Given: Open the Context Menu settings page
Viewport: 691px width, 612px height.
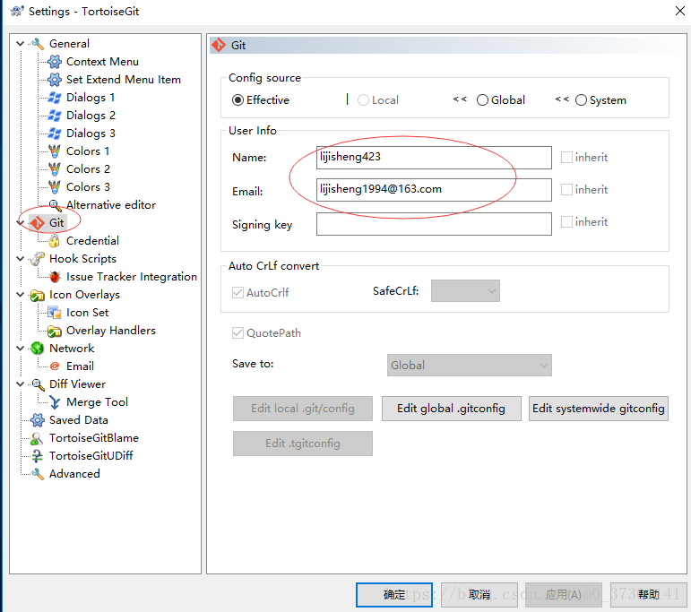Looking at the screenshot, I should click(102, 62).
